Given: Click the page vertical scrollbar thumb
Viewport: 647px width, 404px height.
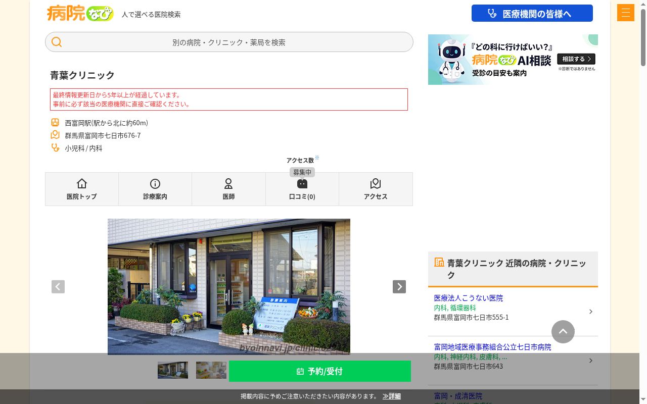Looking at the screenshot, I should point(643,38).
